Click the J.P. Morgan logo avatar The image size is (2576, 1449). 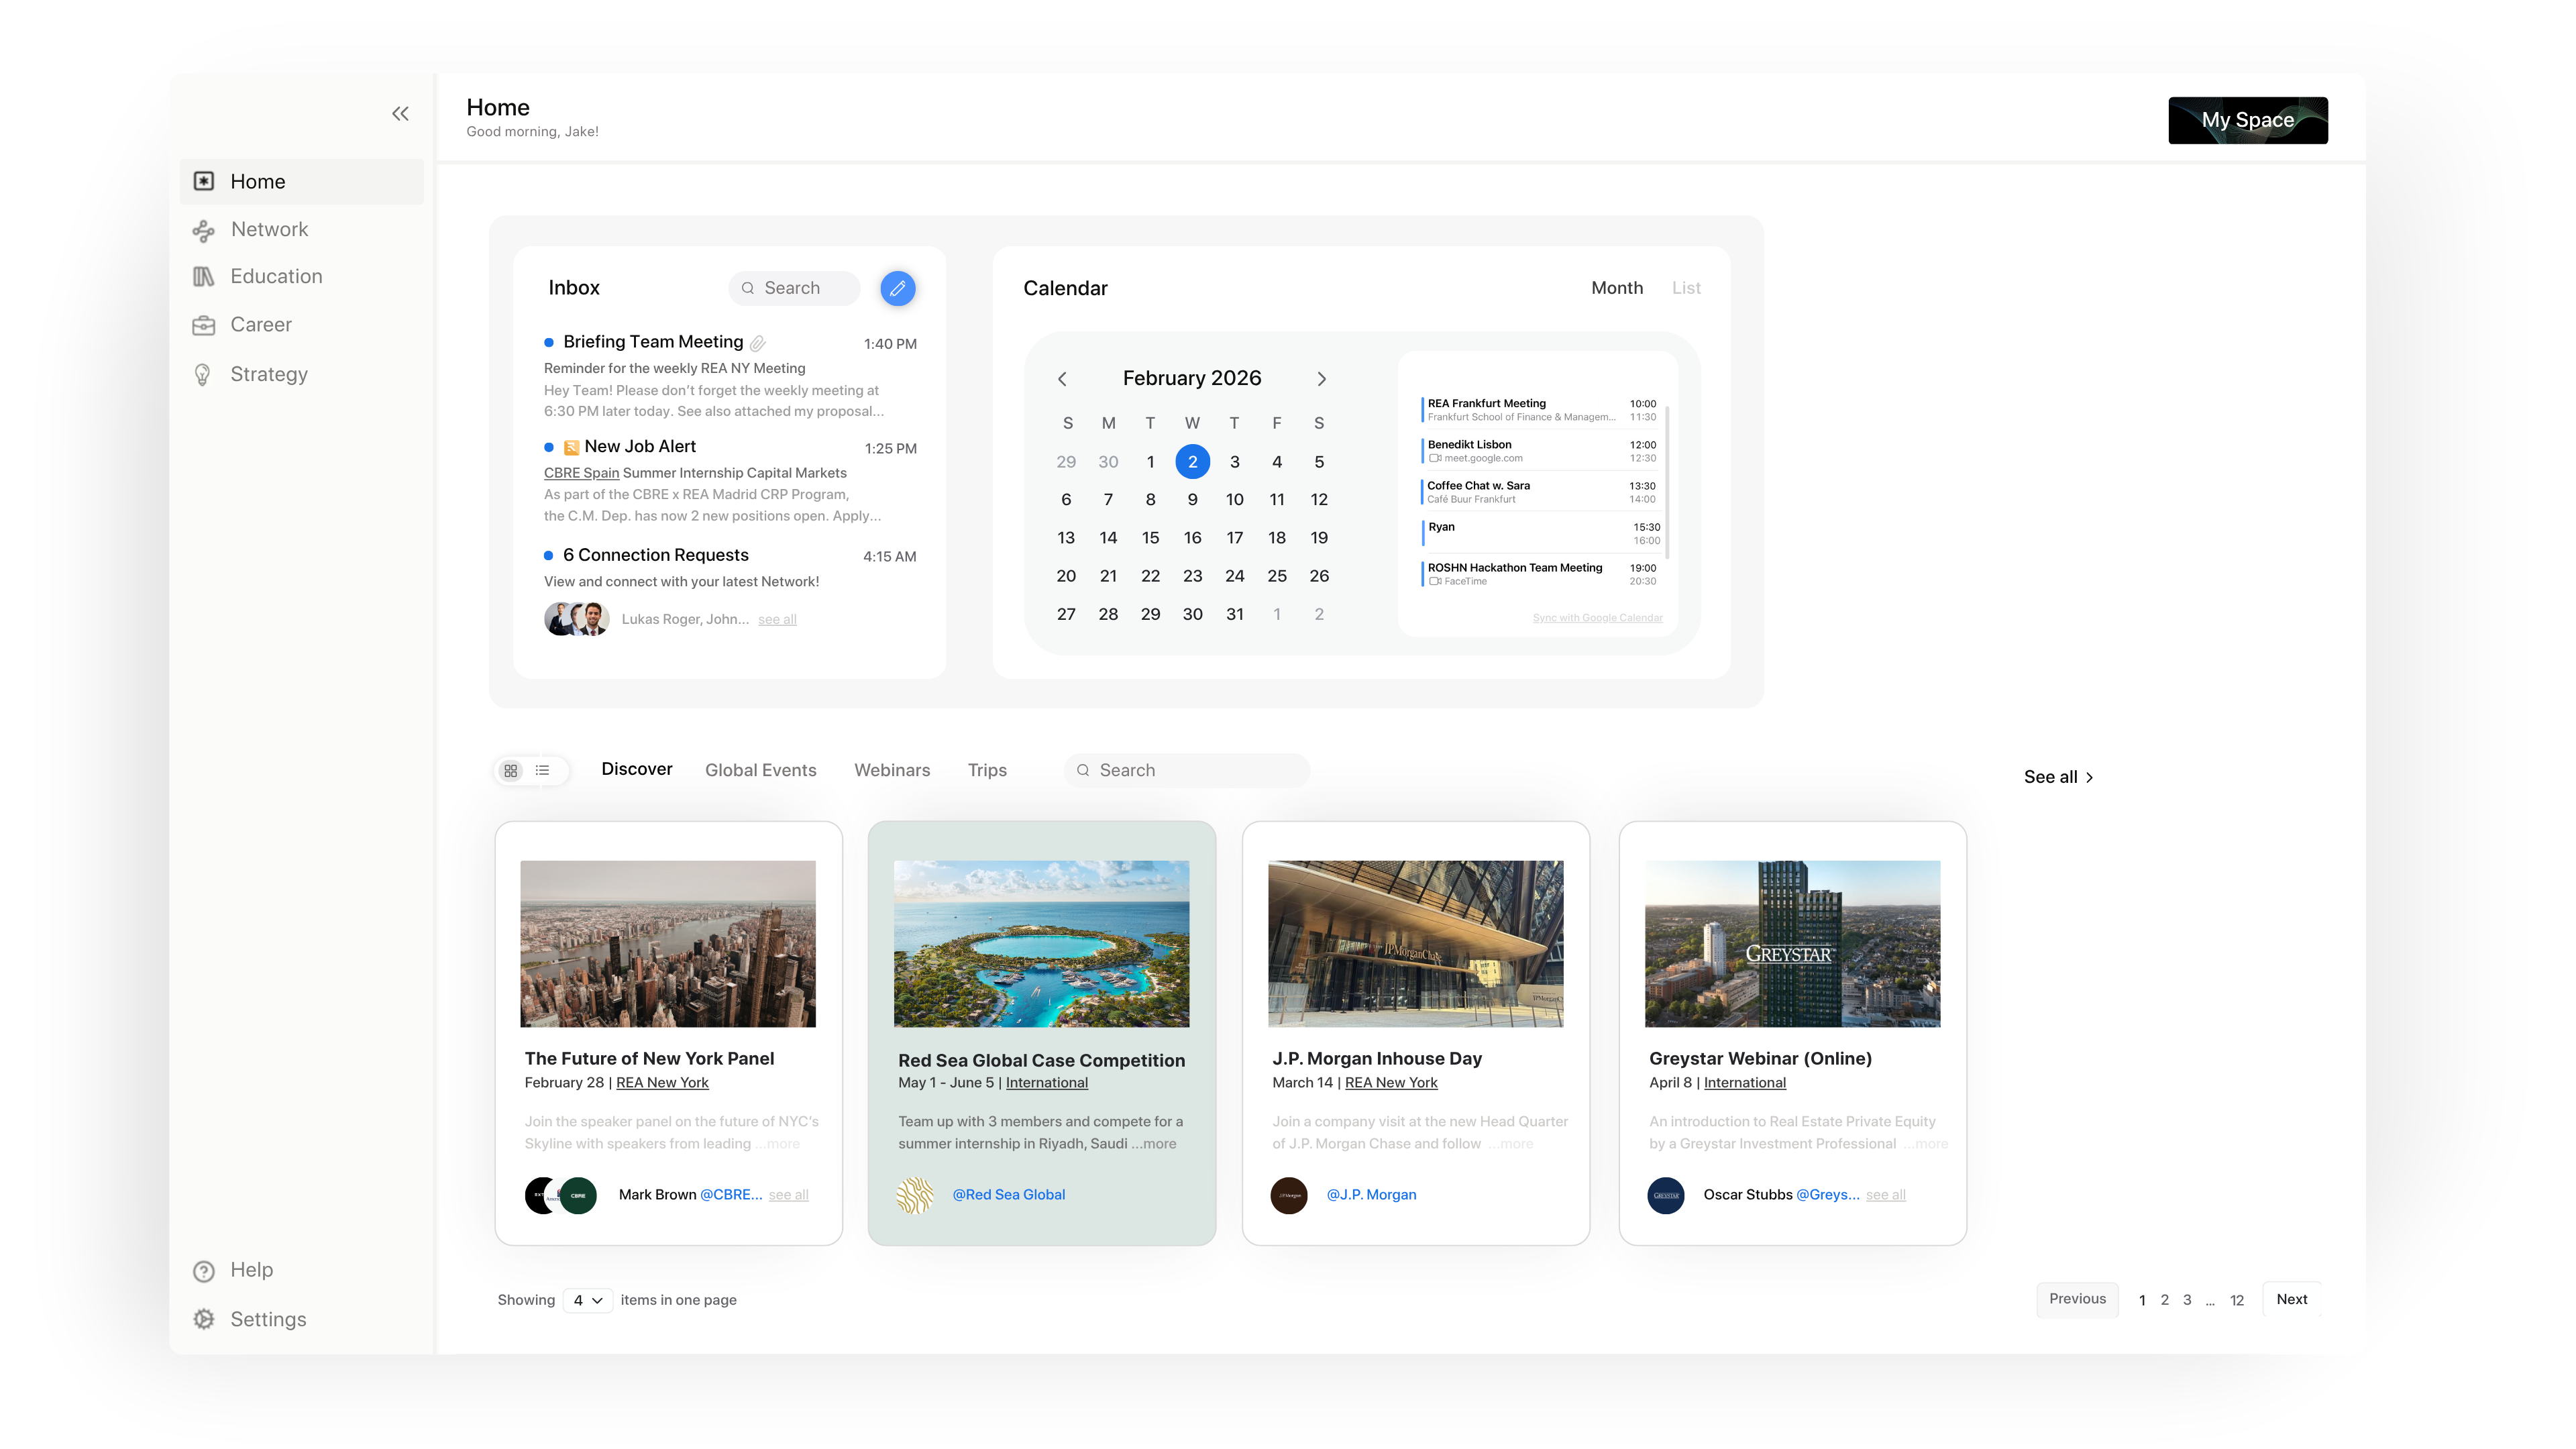[1289, 1196]
